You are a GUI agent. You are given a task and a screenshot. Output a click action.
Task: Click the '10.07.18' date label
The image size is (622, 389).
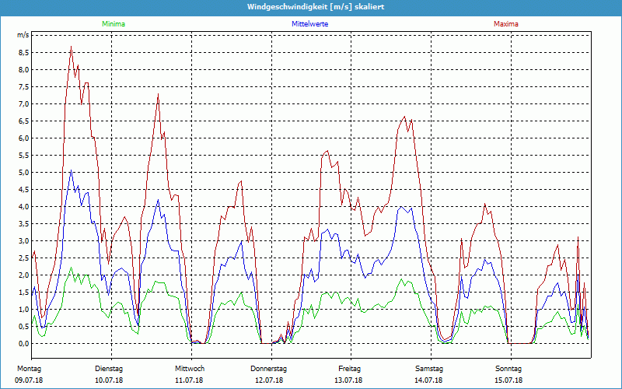109,380
